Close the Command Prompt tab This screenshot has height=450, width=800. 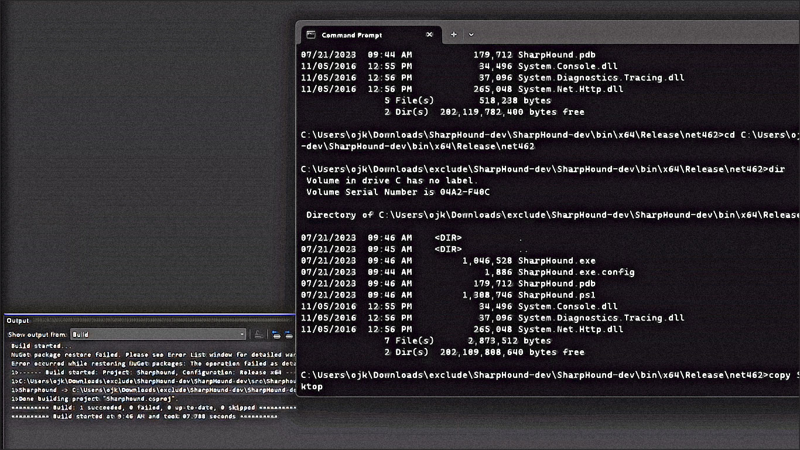point(429,35)
